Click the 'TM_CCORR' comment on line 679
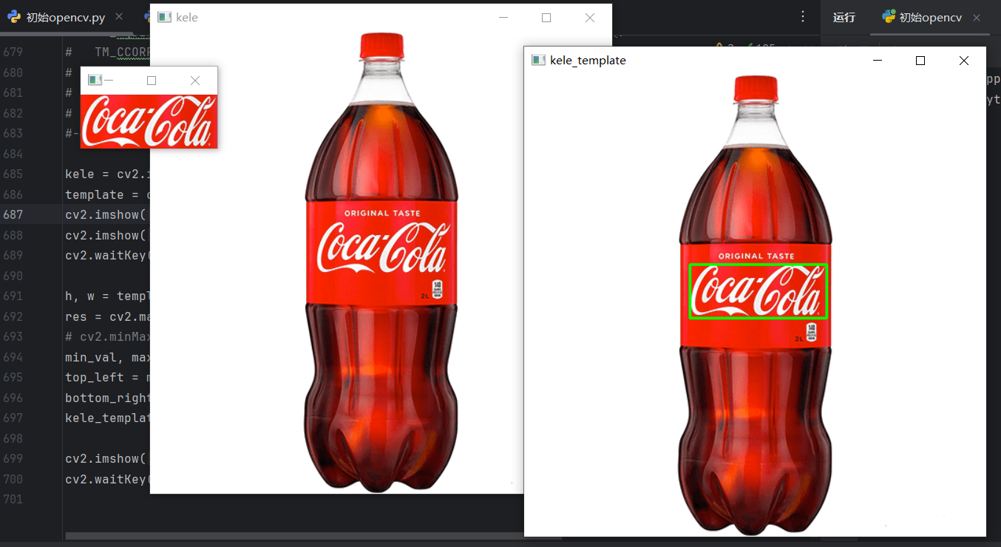 point(122,52)
